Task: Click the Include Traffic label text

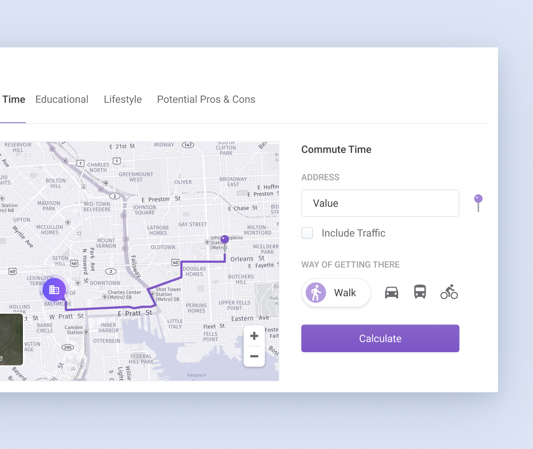Action: tap(353, 233)
